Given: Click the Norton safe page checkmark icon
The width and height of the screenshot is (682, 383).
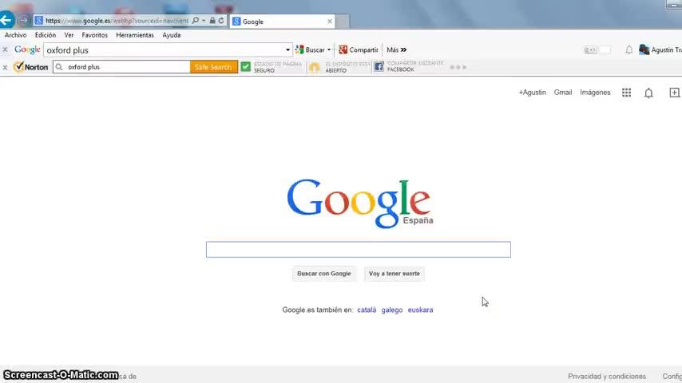Looking at the screenshot, I should 246,66.
